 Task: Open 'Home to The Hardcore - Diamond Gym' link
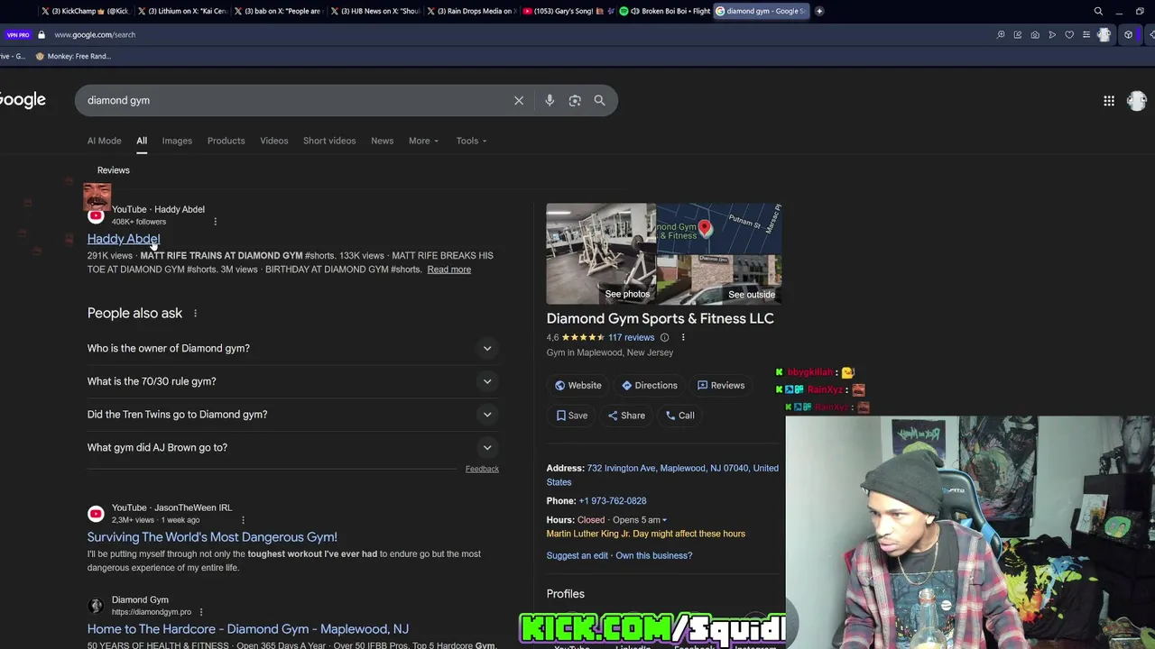point(247,629)
